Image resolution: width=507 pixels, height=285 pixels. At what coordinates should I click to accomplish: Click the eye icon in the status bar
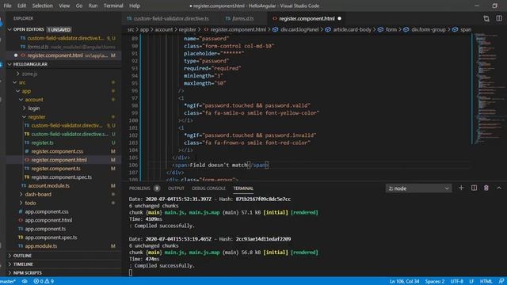25,281
